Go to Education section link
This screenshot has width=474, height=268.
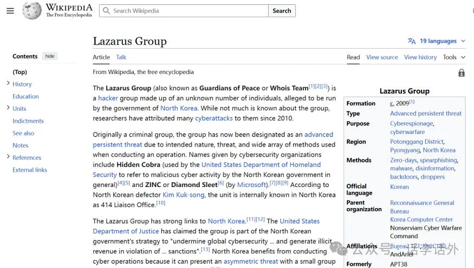tap(25, 97)
